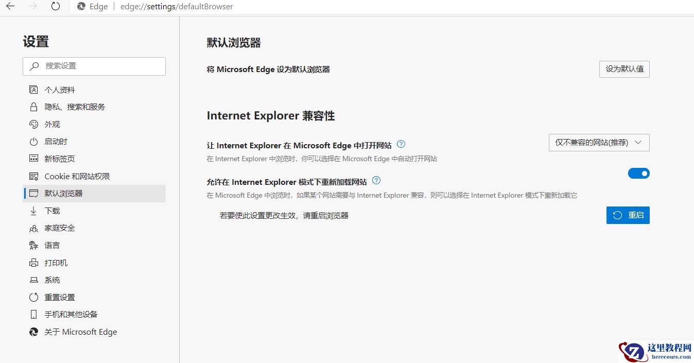Expand the IE compatibility site options list
Image resolution: width=694 pixels, height=363 pixels.
tap(599, 143)
